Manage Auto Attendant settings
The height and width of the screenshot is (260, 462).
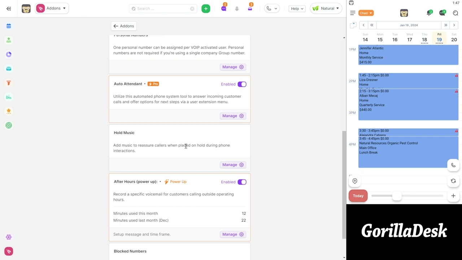233,116
